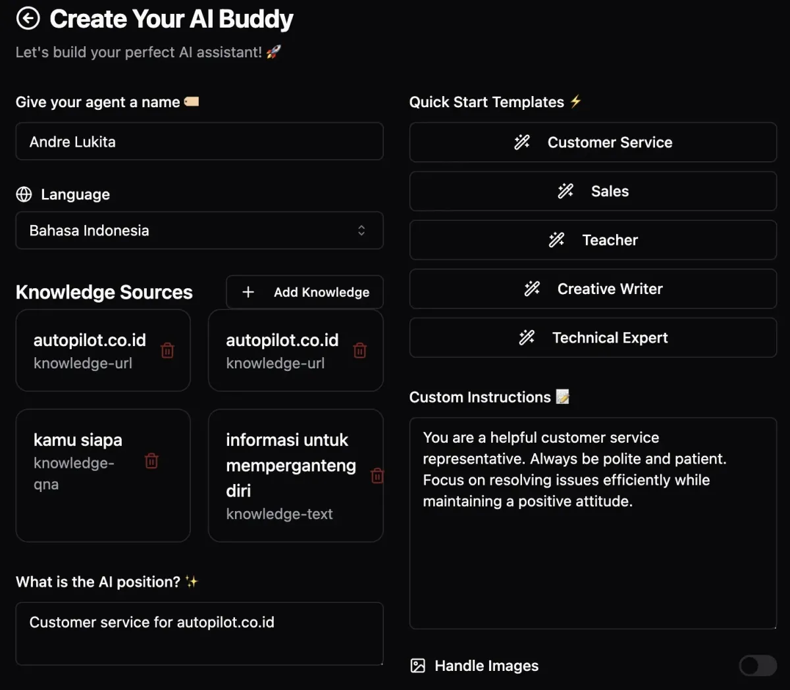Open the Bahasa Indonesia language dropdown

point(199,231)
